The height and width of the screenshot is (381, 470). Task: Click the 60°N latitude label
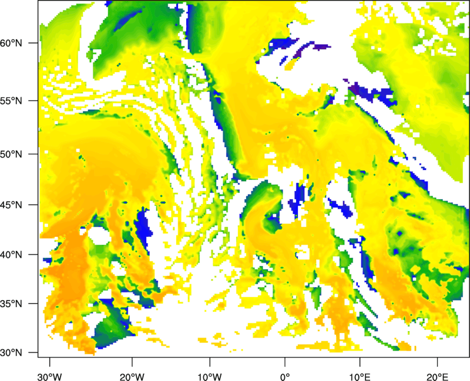(11, 43)
